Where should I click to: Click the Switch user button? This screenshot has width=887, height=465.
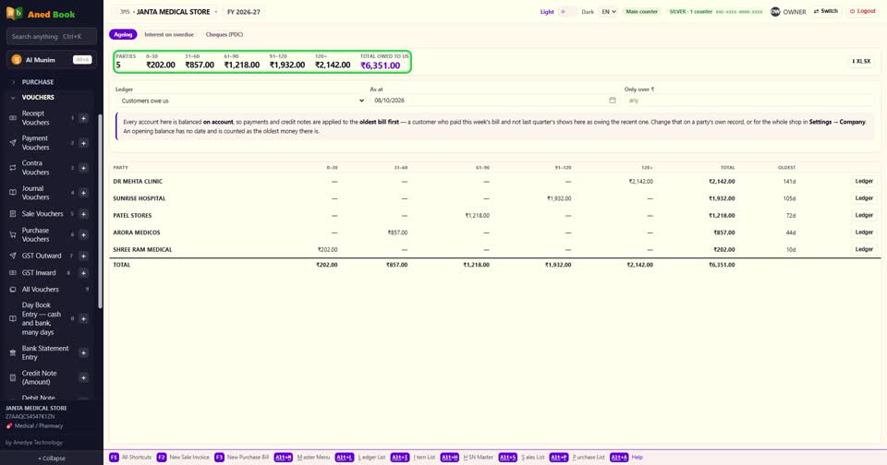[x=825, y=11]
